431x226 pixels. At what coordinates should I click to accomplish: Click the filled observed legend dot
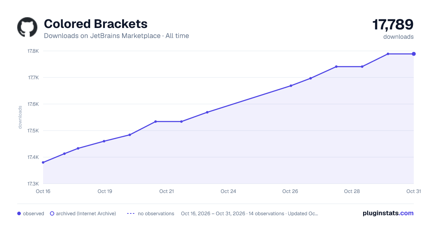point(19,213)
